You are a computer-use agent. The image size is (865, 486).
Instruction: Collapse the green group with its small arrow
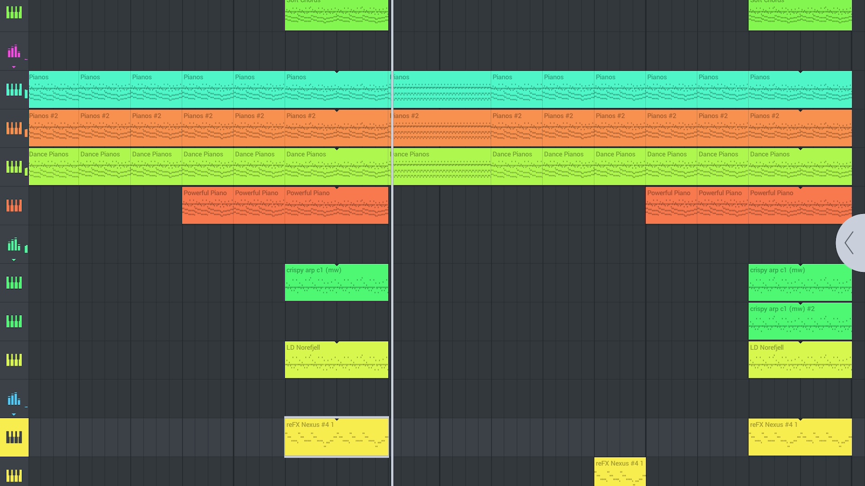(x=14, y=260)
